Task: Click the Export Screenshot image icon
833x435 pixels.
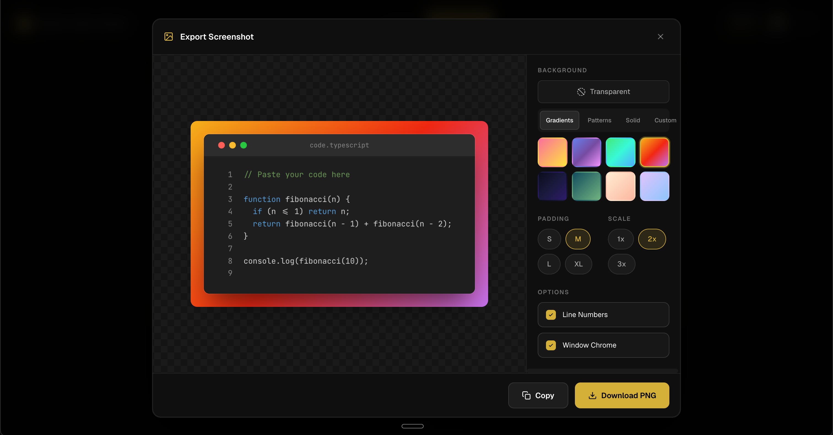Action: coord(169,37)
